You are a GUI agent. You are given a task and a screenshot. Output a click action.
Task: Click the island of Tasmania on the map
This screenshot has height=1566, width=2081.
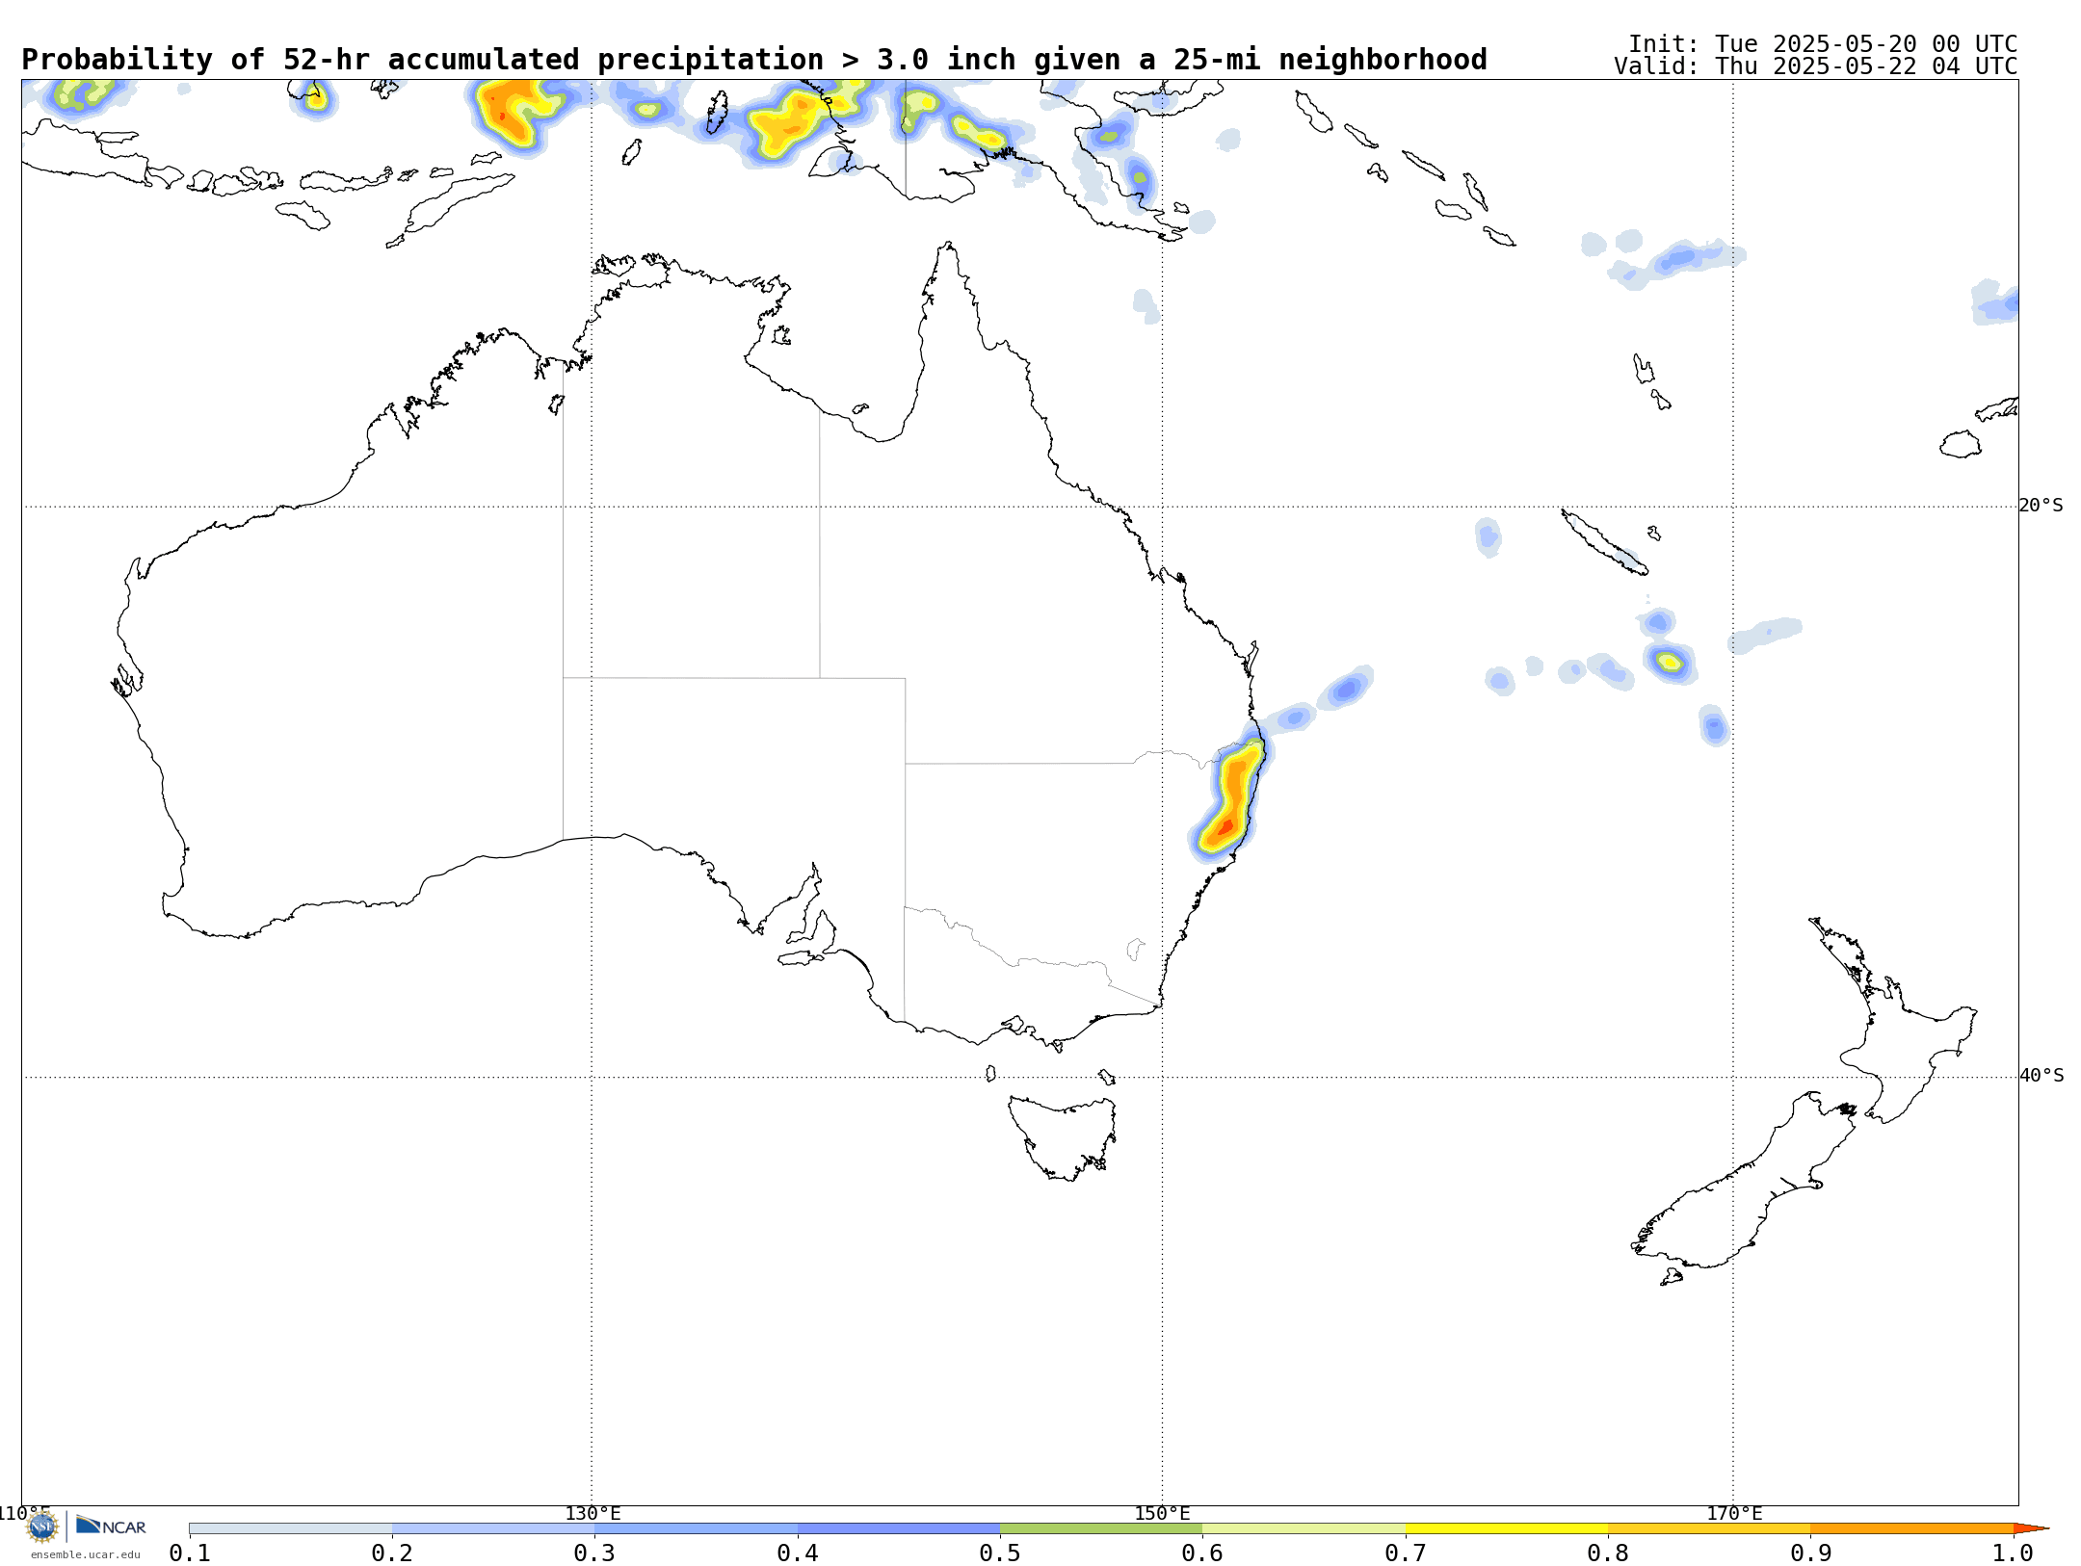pos(1063,1137)
